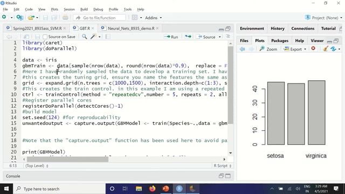Open the Session menu
The width and height of the screenshot is (345, 194).
coord(70,9)
